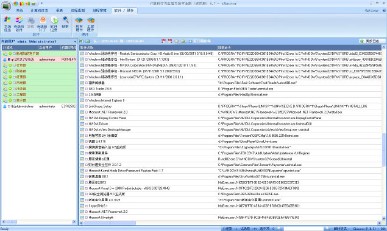Select the NVIDIA nView Desktop Manager row
387x231 pixels.
[x=230, y=129]
